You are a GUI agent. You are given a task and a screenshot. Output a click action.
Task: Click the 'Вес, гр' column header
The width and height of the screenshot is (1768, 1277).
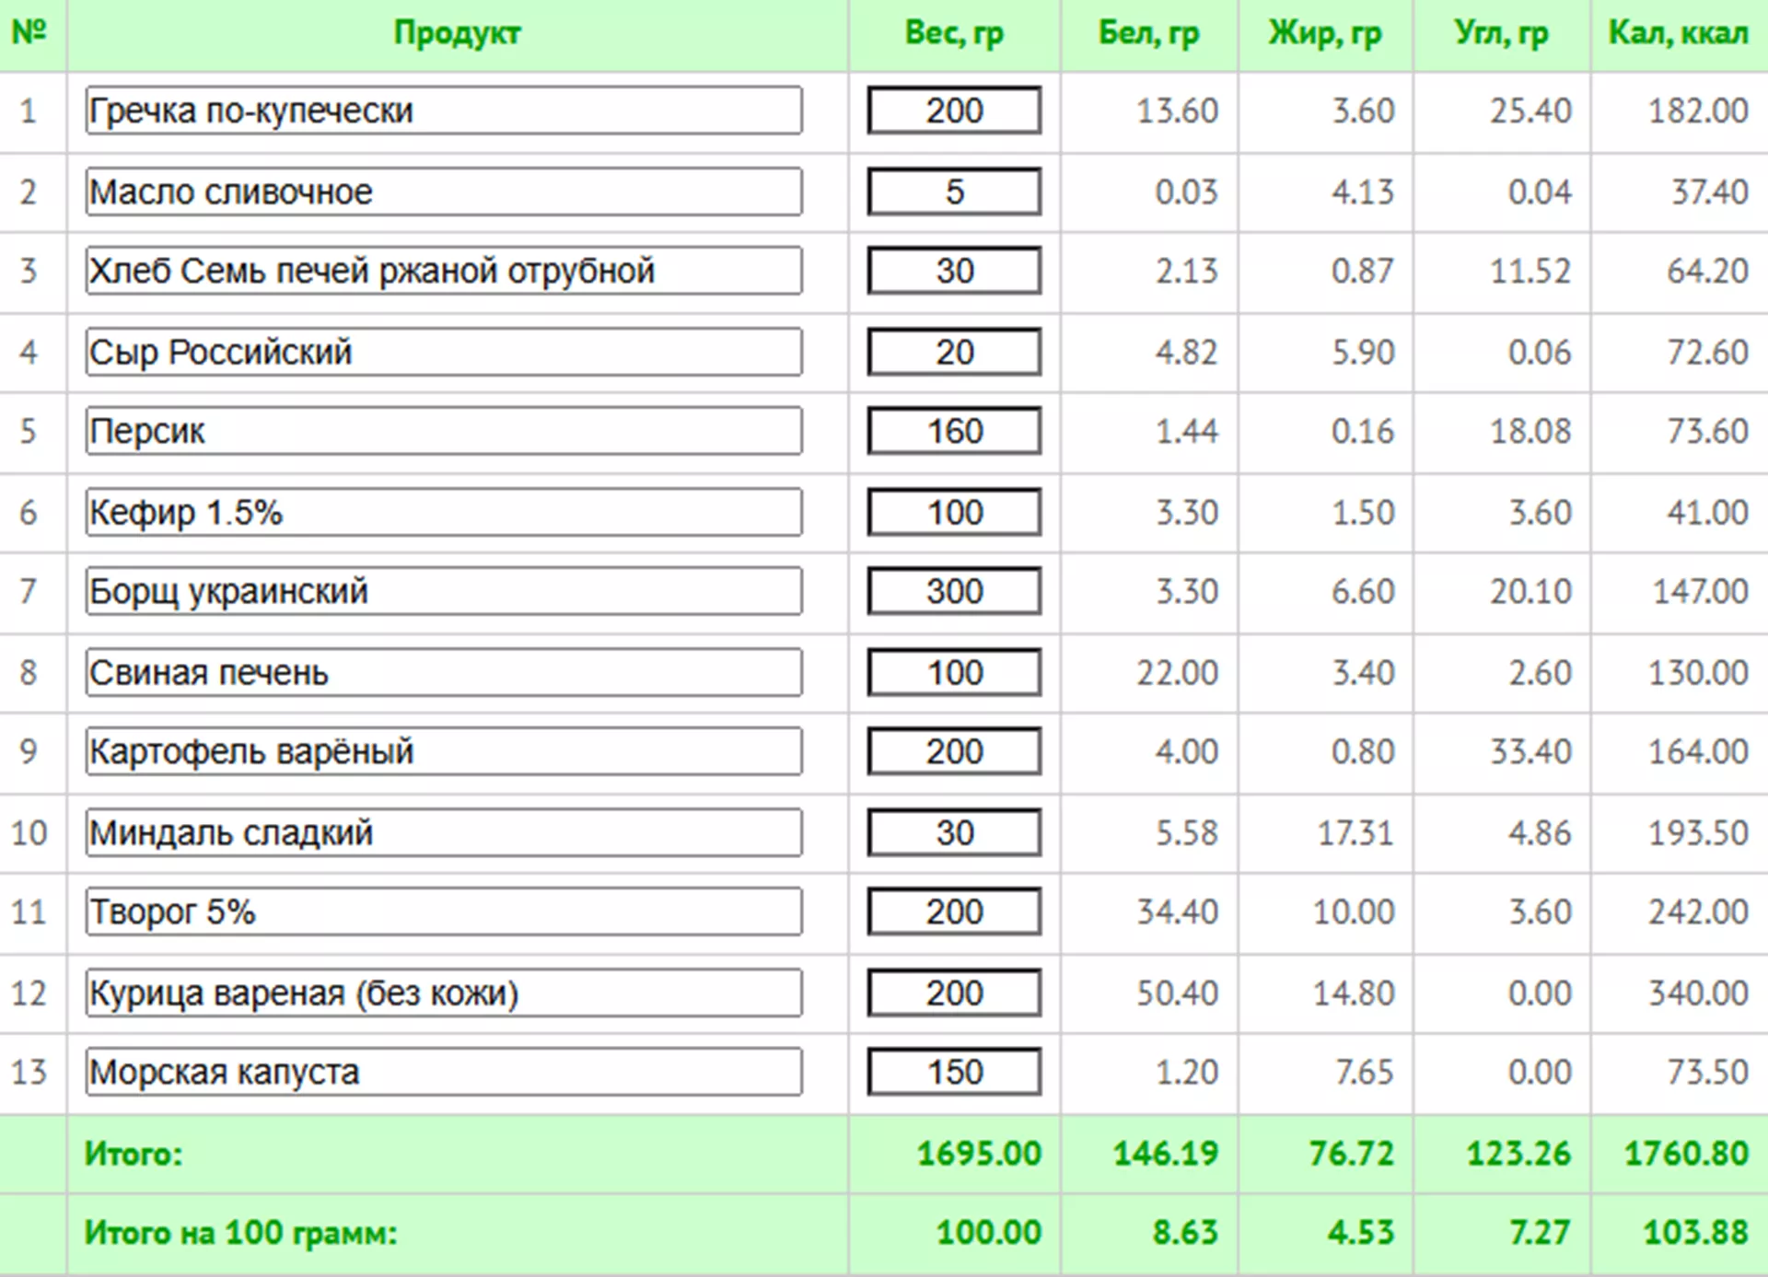coord(954,33)
